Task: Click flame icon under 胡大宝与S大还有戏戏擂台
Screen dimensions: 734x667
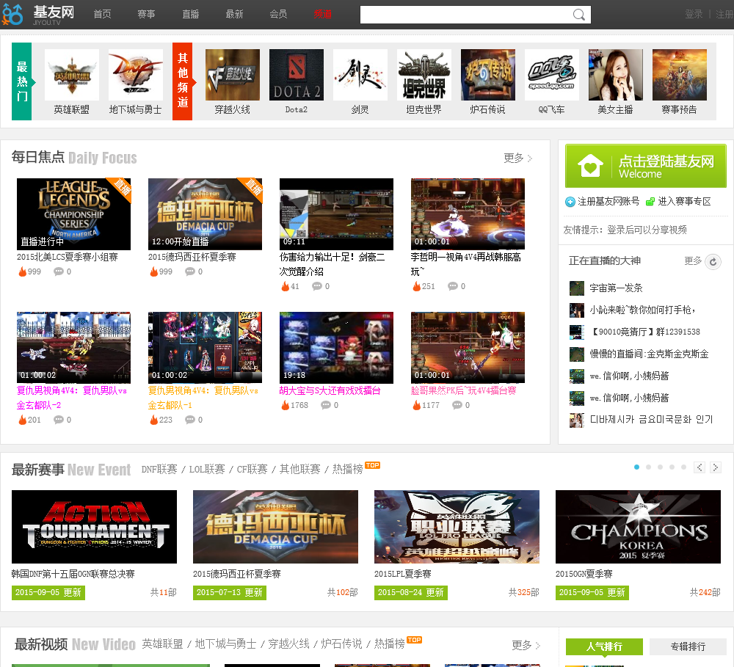Action: tap(285, 405)
